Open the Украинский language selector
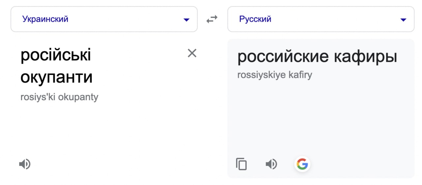The width and height of the screenshot is (422, 185). (x=104, y=19)
